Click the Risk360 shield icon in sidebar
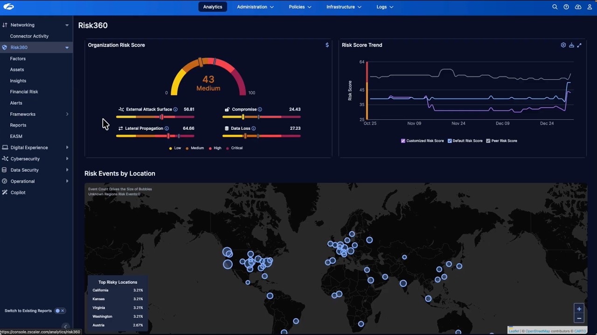 click(5, 47)
